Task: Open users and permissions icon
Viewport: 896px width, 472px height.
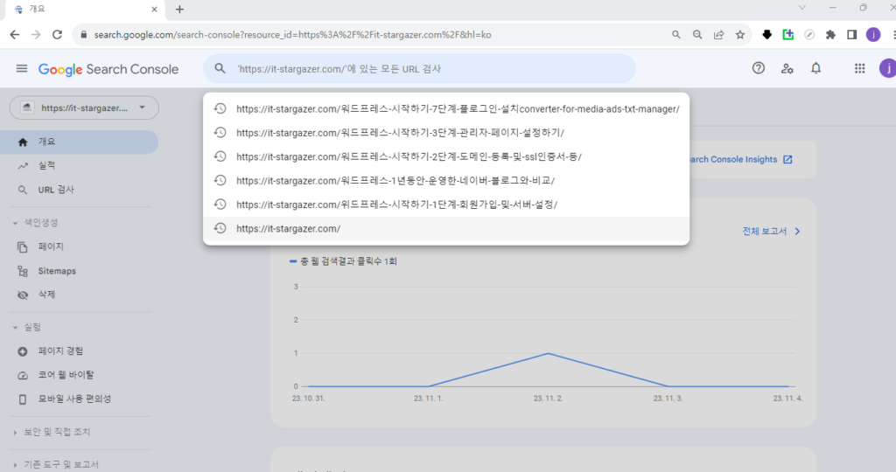Action: [787, 68]
